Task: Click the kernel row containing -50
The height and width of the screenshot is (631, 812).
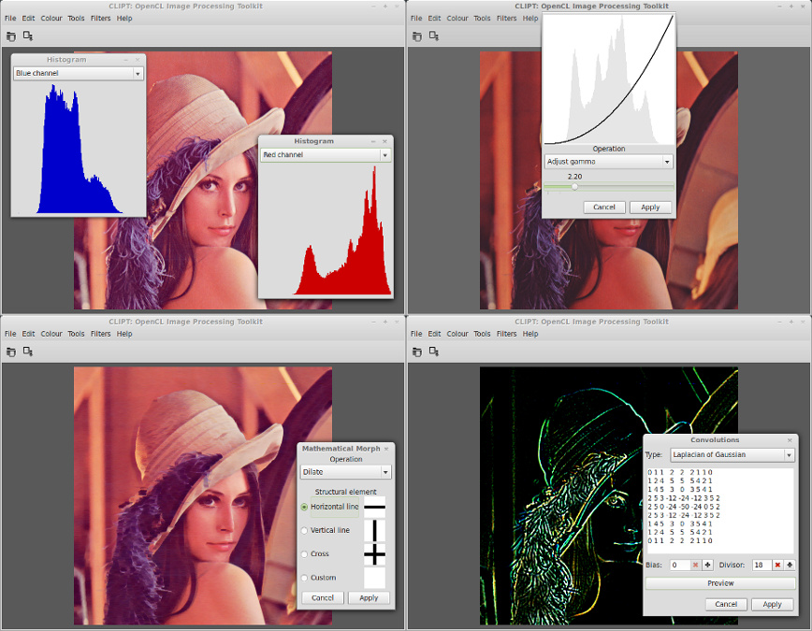Action: pos(684,507)
